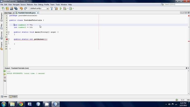The width and height of the screenshot is (190, 107).
Task: Open the default config combo box
Action: point(39,9)
